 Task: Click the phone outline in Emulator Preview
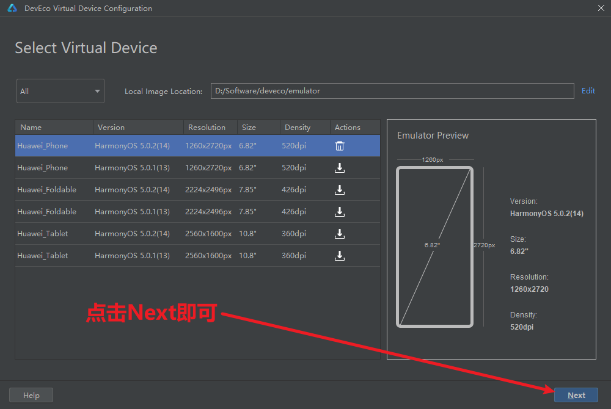coord(434,247)
